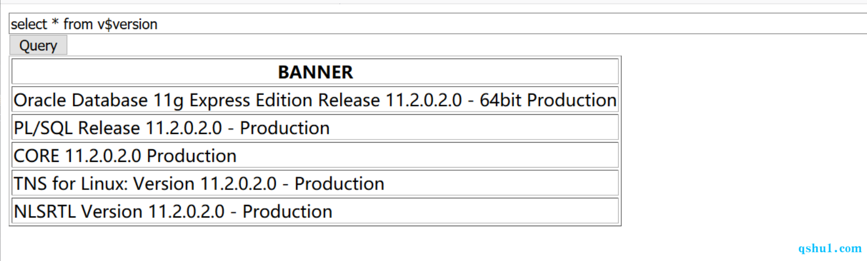Focus the SQL query input field

click(438, 24)
